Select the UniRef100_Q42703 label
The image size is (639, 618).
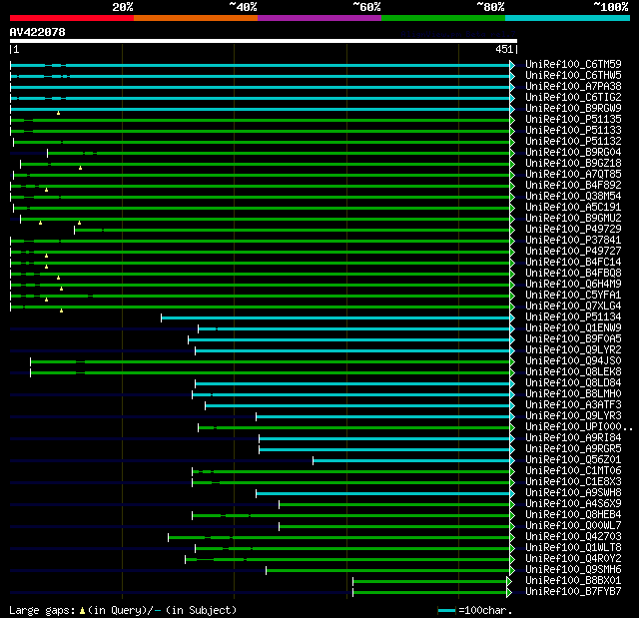click(x=573, y=537)
